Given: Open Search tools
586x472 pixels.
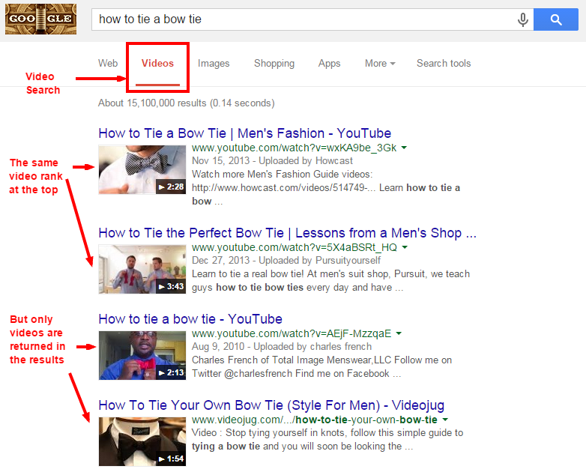Looking at the screenshot, I should pyautogui.click(x=444, y=64).
